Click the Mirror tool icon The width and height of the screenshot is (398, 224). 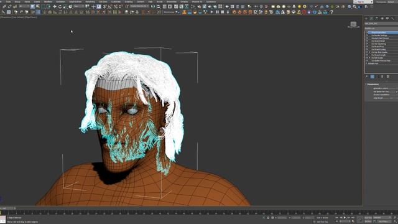153,6
